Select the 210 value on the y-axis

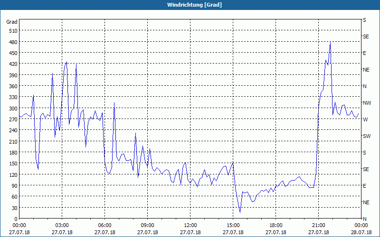tap(13, 141)
